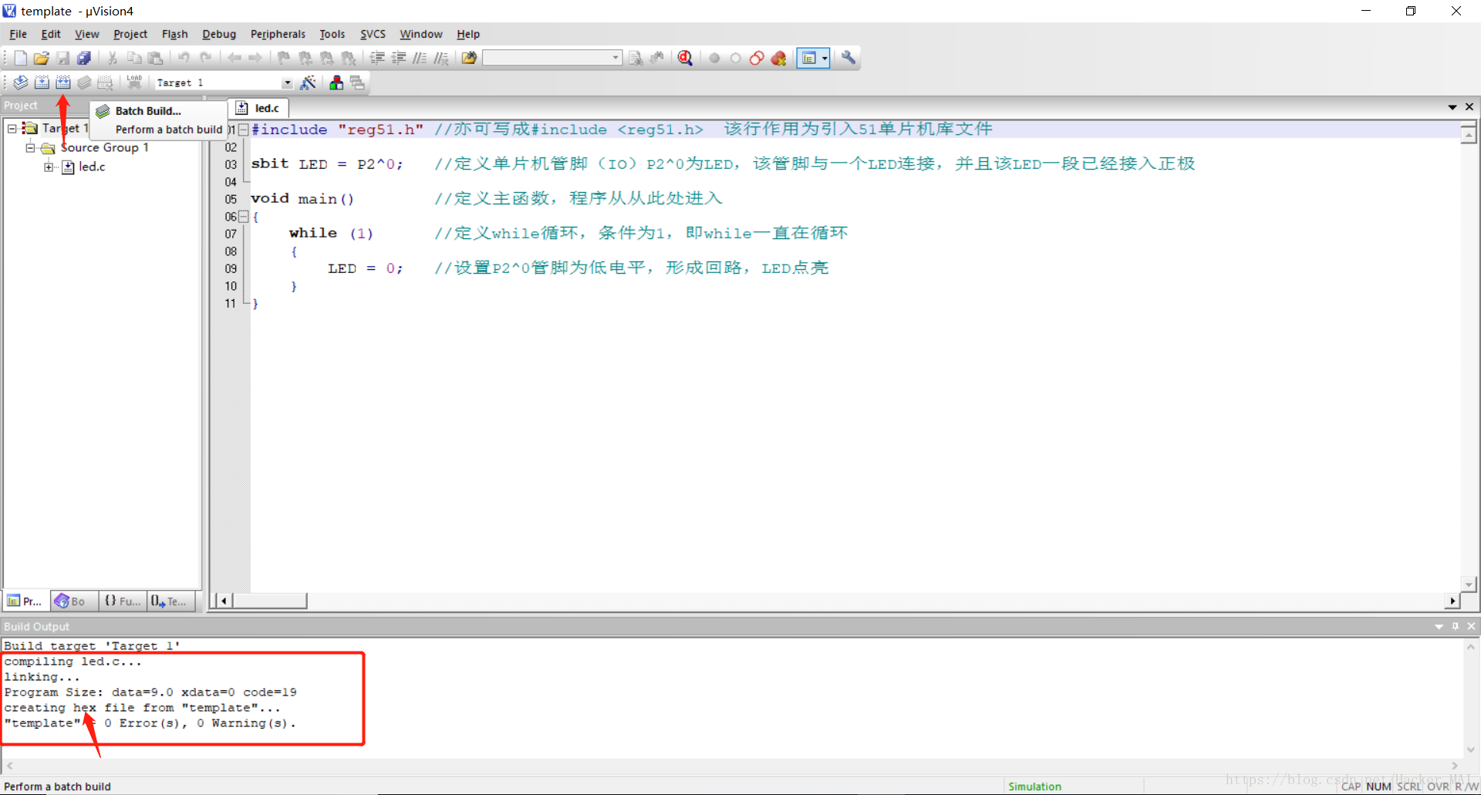Open the File menu

18,34
